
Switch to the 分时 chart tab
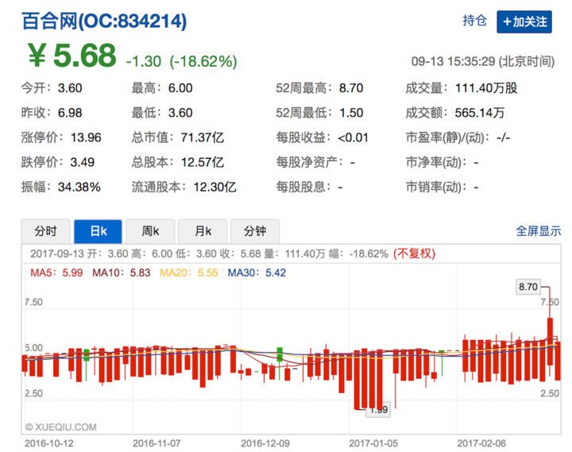pos(45,231)
